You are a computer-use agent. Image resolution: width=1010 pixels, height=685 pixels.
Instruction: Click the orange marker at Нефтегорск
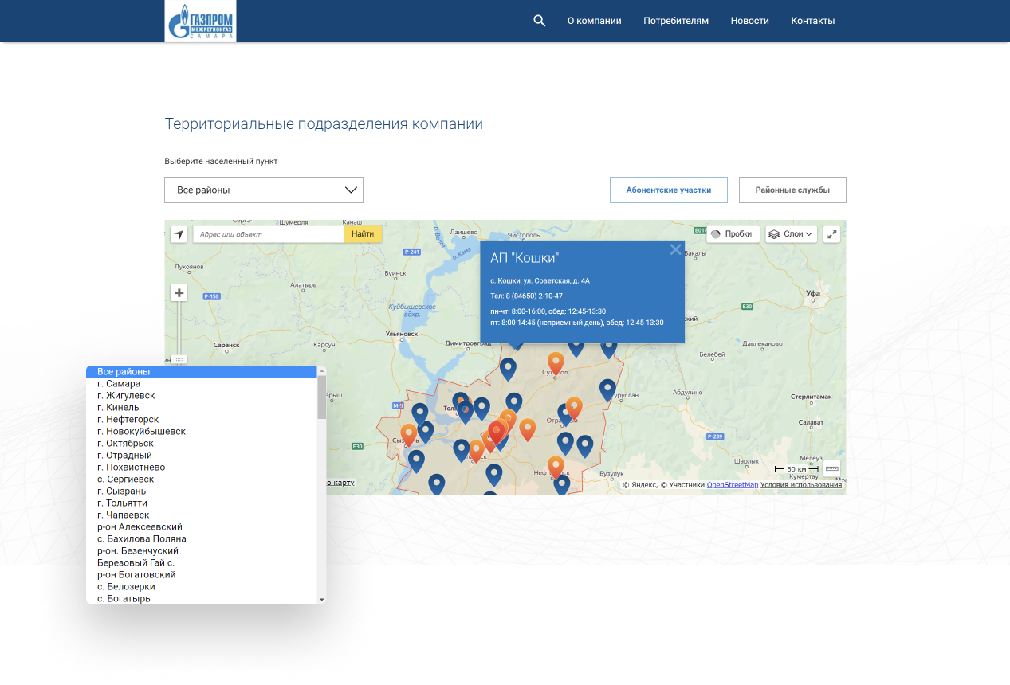tap(556, 467)
